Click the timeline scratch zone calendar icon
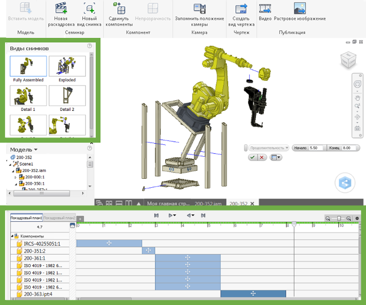Viewport: 366px width, 305px height. [x=73, y=225]
